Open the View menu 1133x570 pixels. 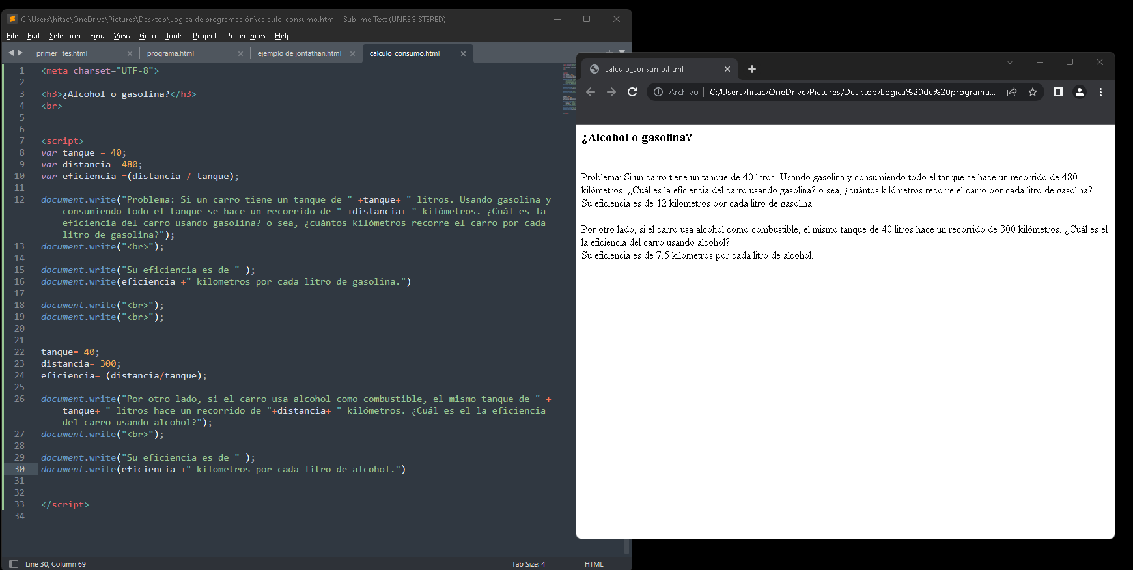122,36
